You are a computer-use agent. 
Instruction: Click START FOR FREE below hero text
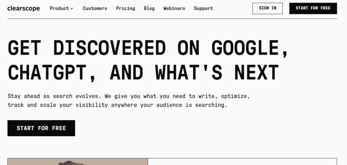(x=41, y=128)
